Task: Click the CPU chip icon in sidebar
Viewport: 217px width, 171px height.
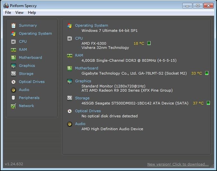Action: (13, 42)
